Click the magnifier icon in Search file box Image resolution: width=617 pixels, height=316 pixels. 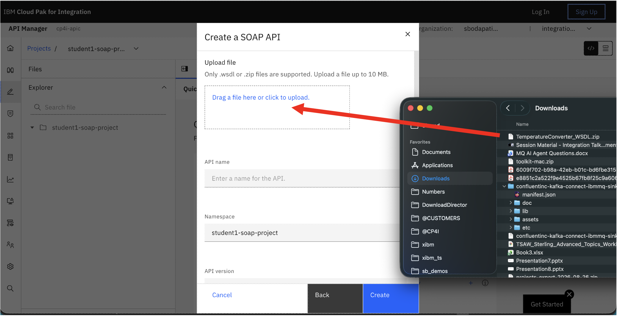tap(37, 107)
